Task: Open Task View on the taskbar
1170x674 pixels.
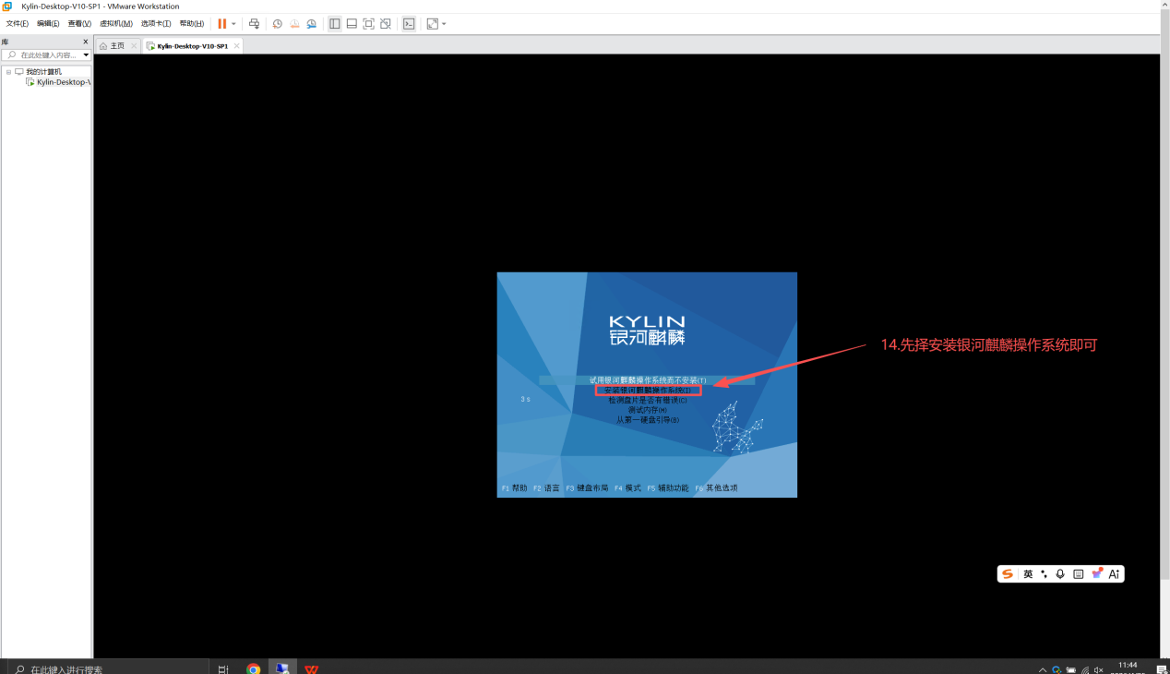Action: click(x=223, y=668)
